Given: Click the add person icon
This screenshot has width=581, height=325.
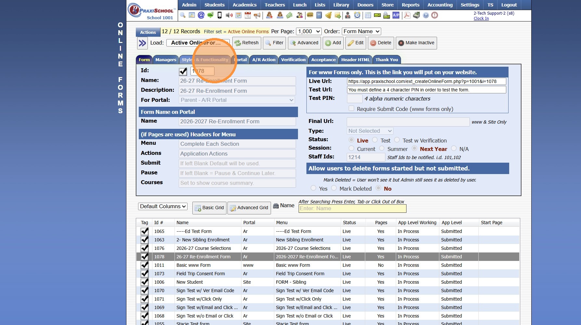Looking at the screenshot, I should 269,15.
